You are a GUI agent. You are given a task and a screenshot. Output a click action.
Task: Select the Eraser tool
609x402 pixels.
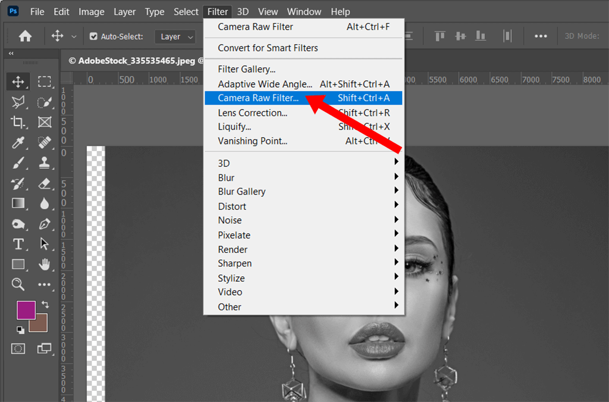(44, 183)
